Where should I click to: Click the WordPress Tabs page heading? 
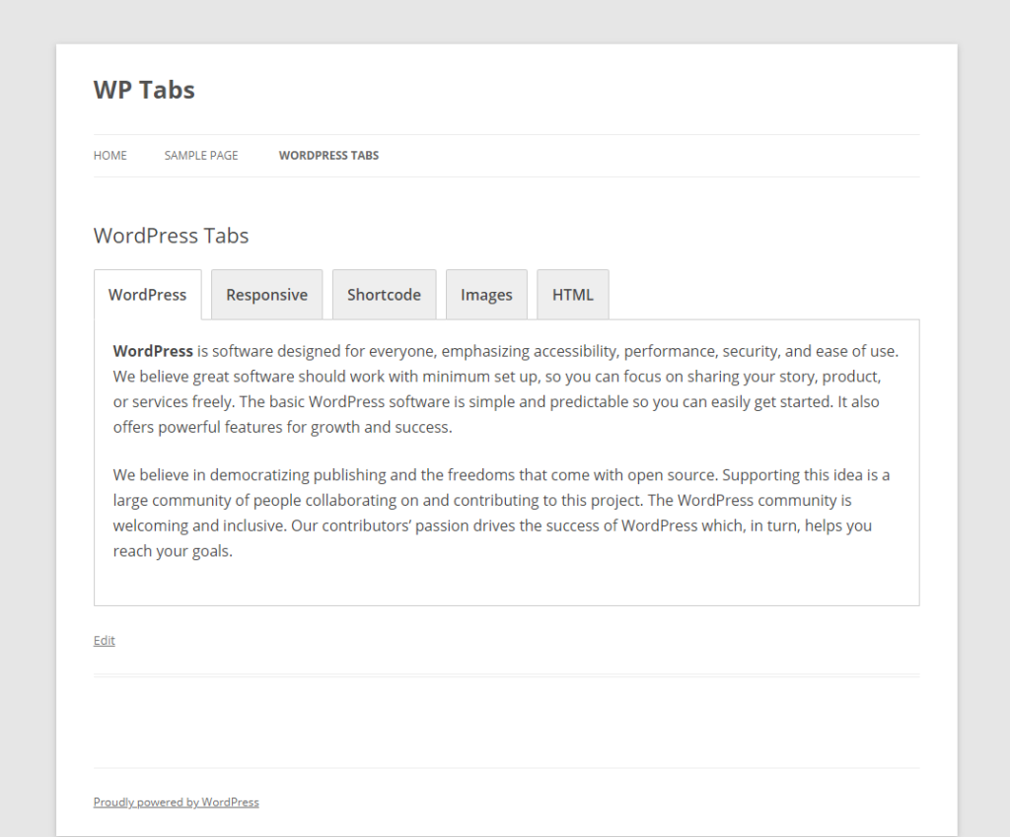point(171,235)
